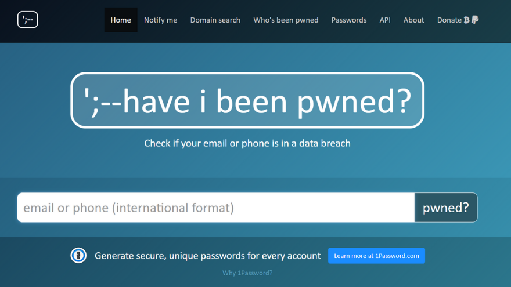Open the Home navigation tab
This screenshot has height=287, width=511.
[121, 20]
